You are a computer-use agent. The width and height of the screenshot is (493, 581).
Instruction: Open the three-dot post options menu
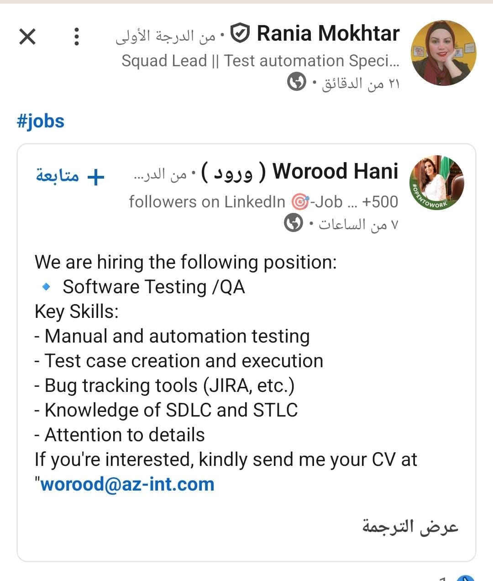[x=77, y=37]
